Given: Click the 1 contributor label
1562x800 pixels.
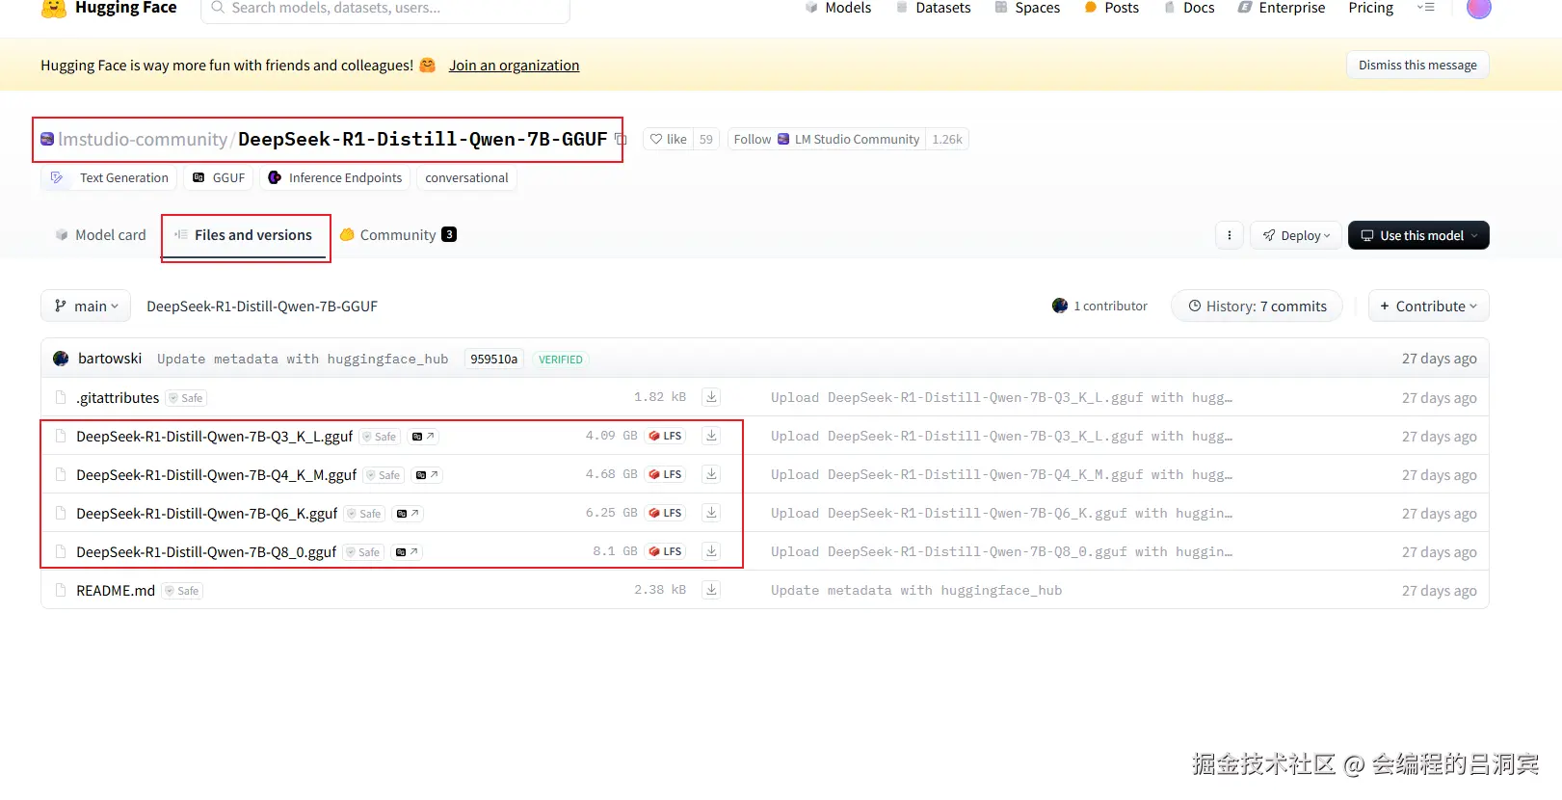Looking at the screenshot, I should coord(1099,306).
